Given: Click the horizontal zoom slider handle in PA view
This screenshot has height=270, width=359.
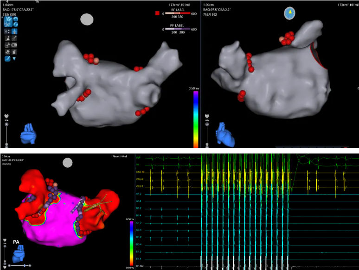Looking at the screenshot, I should (25, 265).
